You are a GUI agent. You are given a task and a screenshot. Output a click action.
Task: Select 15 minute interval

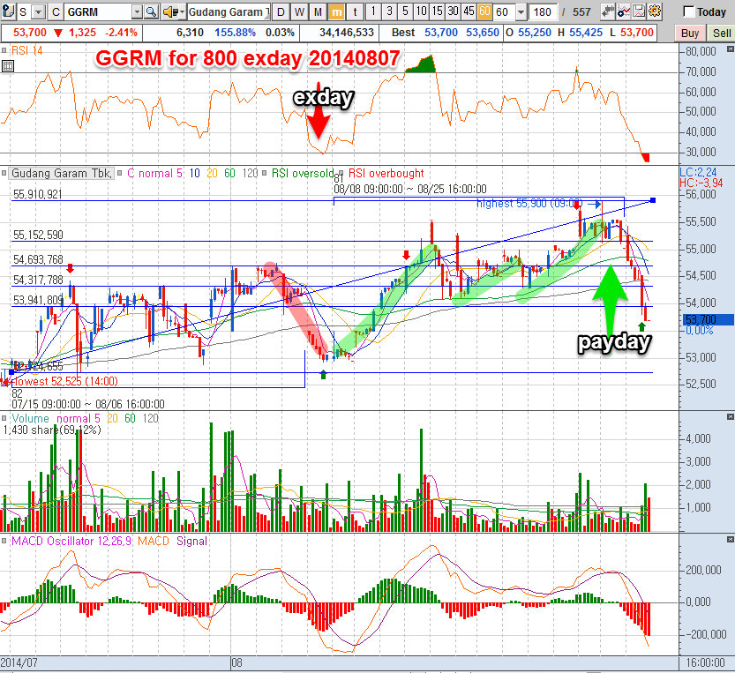pyautogui.click(x=437, y=11)
